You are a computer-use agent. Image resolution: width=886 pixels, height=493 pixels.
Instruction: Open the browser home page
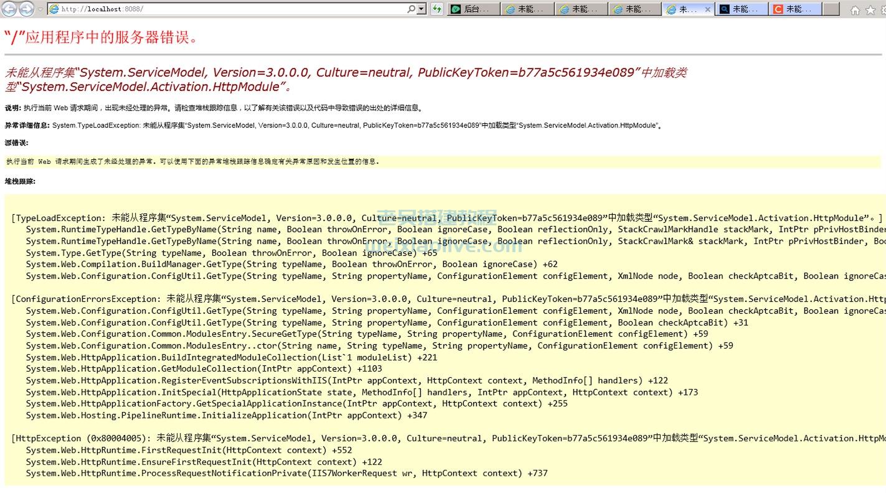[x=855, y=10]
